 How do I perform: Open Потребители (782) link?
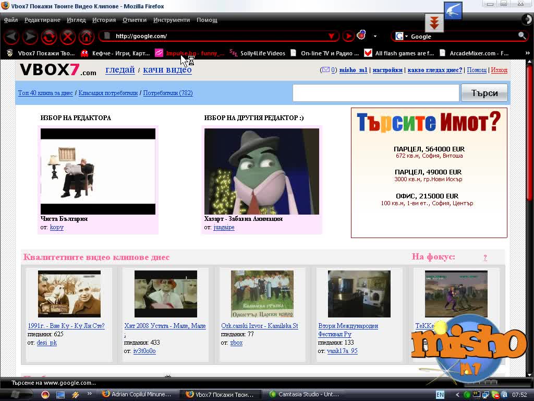168,93
